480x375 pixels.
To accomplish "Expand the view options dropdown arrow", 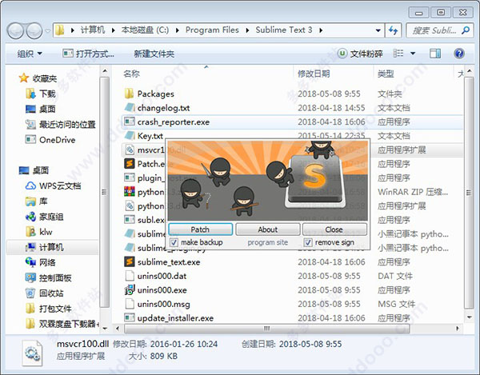I will [413, 54].
